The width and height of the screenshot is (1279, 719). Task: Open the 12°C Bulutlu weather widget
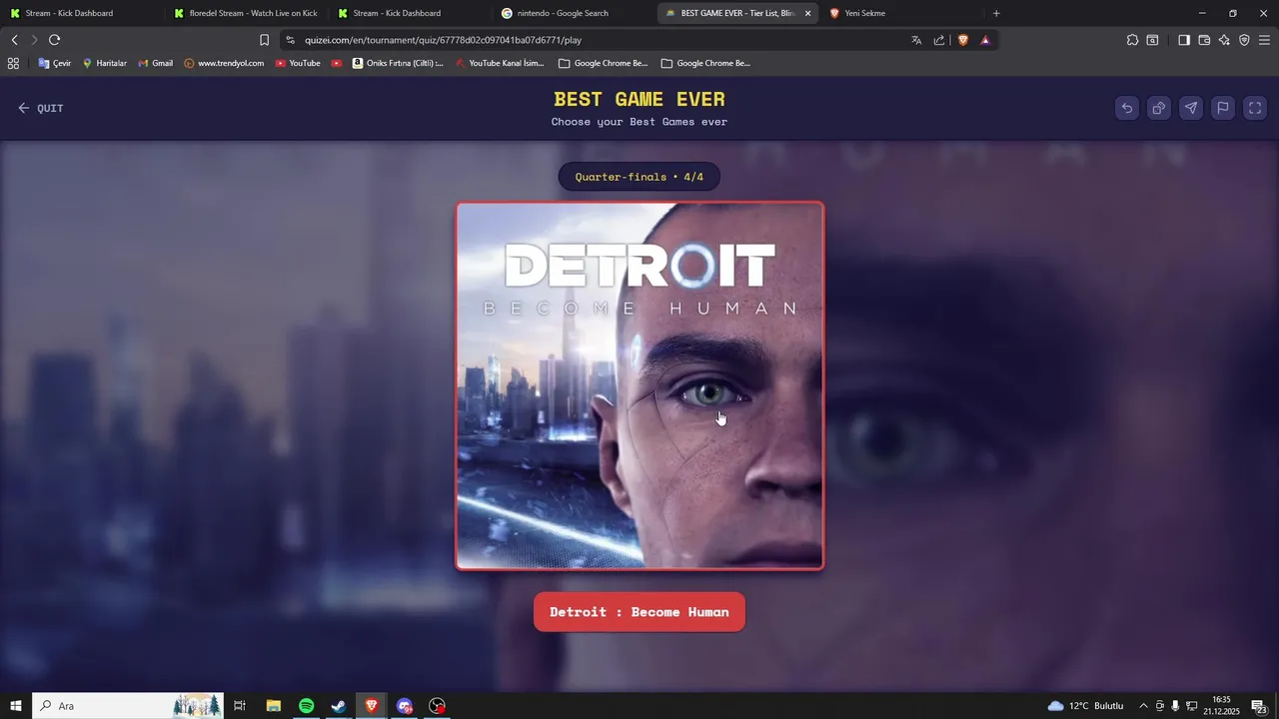(1085, 706)
